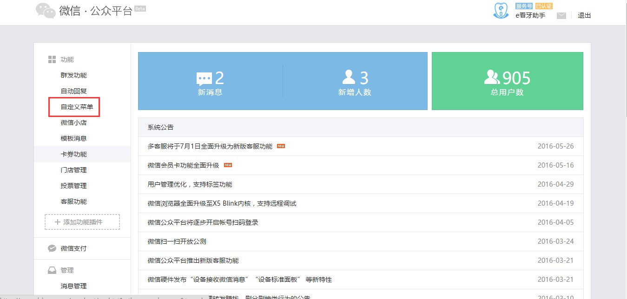Click the date 2016-04-05

click(555, 222)
